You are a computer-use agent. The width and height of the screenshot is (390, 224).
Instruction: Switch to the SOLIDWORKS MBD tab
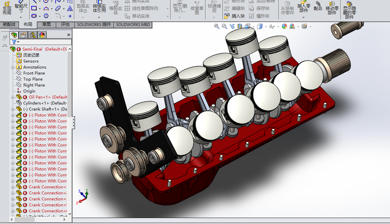coord(133,25)
